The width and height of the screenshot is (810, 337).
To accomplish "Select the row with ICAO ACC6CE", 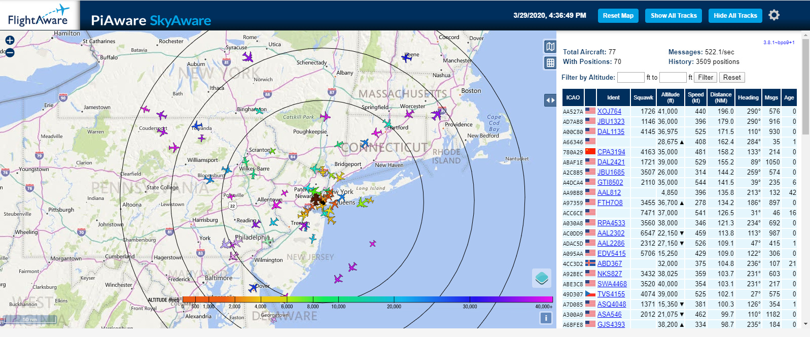I will pyautogui.click(x=680, y=213).
